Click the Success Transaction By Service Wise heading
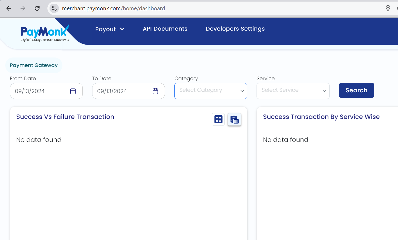398x240 pixels. [321, 117]
